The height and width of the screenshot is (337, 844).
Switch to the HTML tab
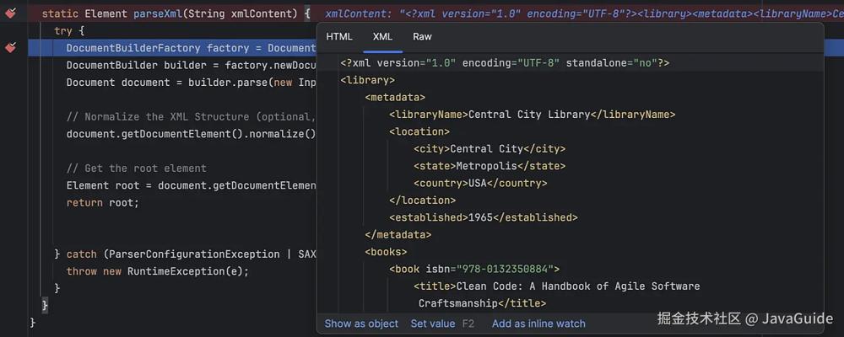coord(339,36)
